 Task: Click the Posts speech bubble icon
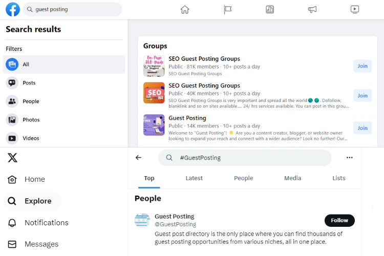tap(12, 83)
